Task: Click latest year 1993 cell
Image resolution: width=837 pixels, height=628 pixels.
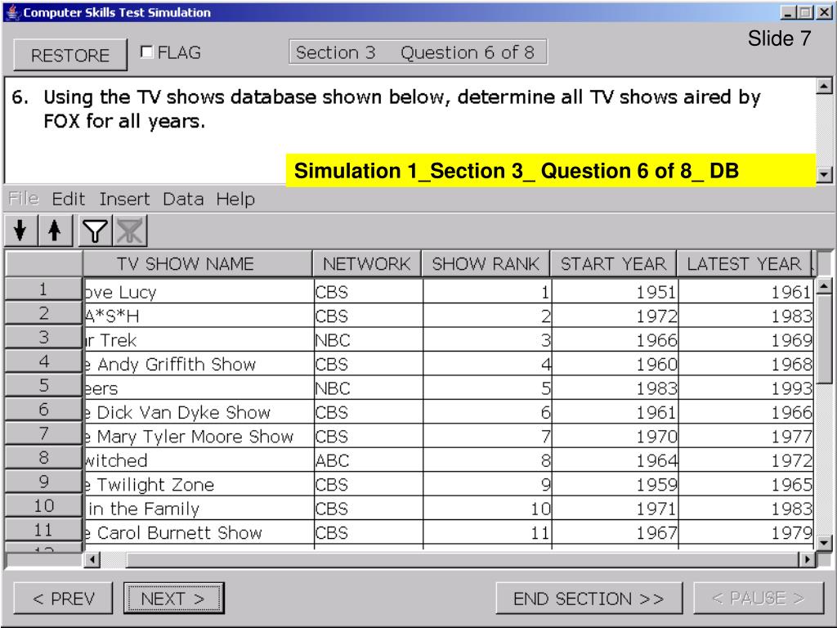Action: (x=745, y=388)
